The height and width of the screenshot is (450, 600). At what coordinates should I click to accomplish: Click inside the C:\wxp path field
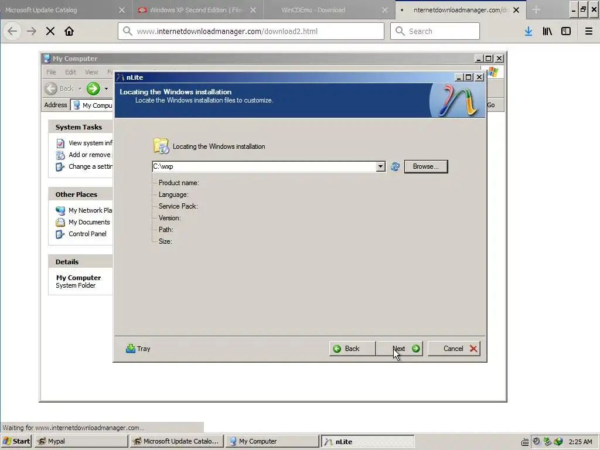tap(264, 166)
